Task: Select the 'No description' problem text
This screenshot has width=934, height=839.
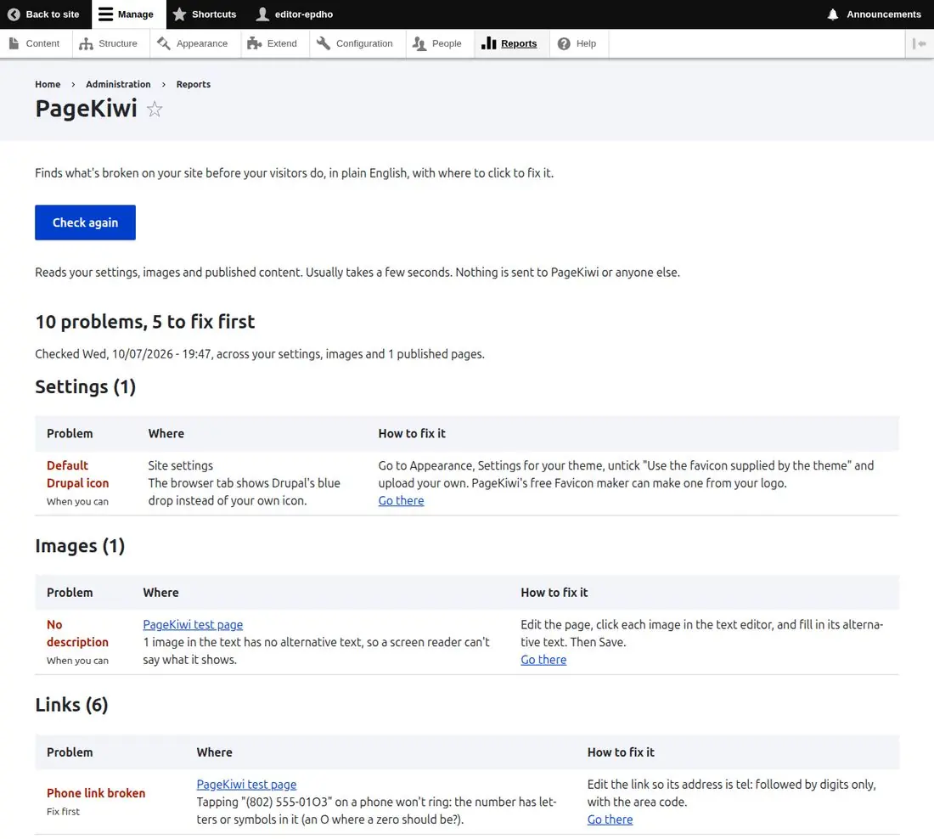Action: (x=77, y=633)
